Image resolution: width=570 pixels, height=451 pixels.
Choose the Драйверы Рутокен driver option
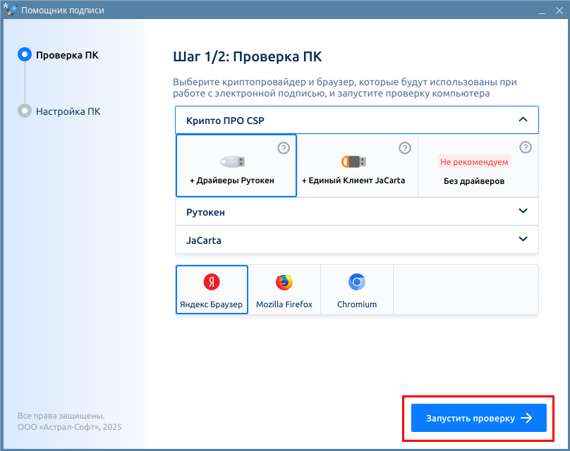coord(236,166)
